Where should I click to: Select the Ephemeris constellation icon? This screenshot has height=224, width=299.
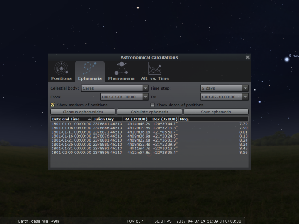click(x=90, y=68)
